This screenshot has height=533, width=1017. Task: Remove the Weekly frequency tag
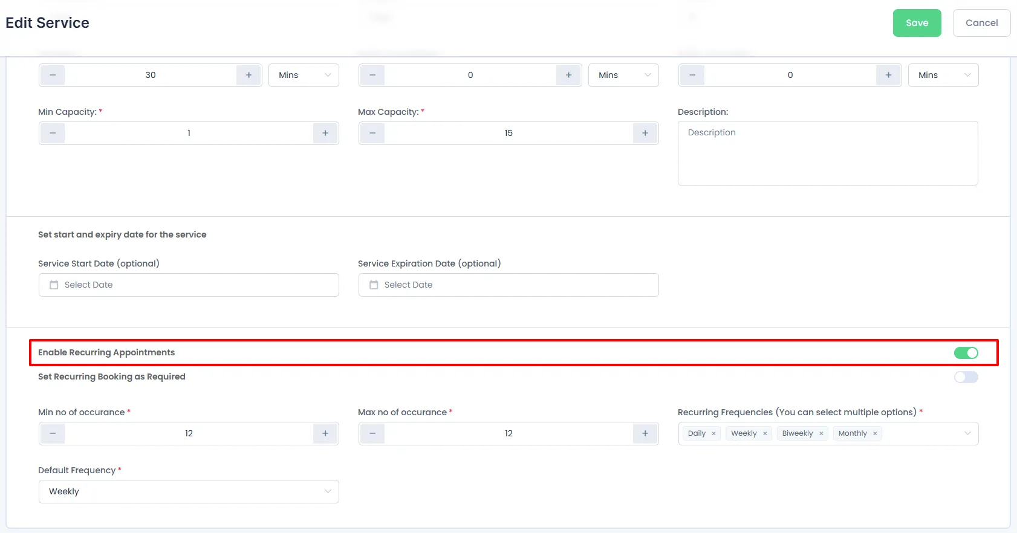pyautogui.click(x=765, y=433)
